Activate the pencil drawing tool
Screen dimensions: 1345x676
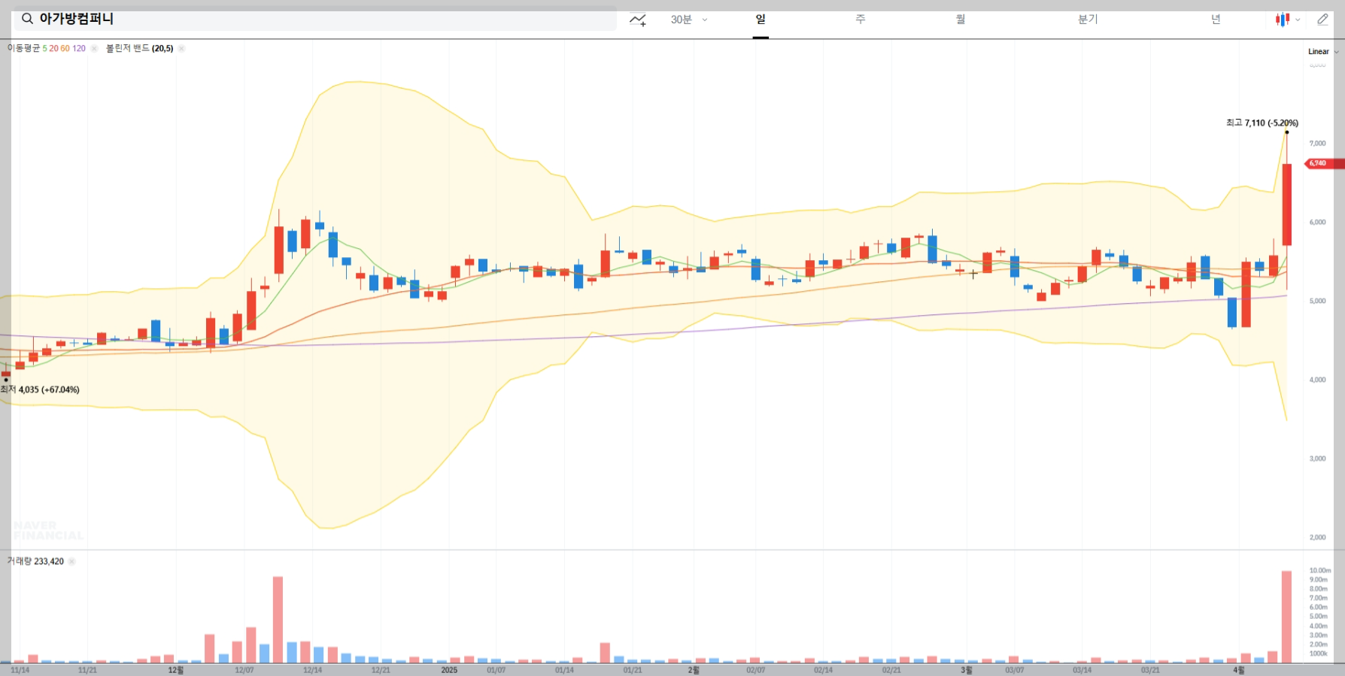(1322, 20)
